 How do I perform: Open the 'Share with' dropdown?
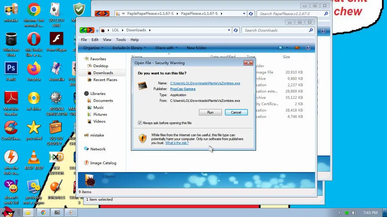coord(166,48)
